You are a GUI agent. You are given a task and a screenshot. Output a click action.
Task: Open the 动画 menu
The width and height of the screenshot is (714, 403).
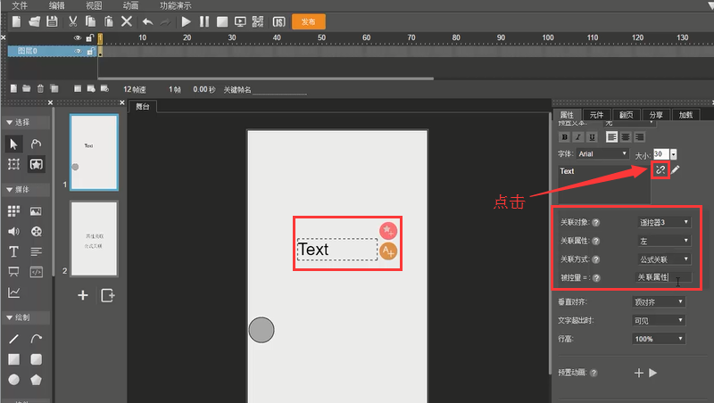coord(130,5)
